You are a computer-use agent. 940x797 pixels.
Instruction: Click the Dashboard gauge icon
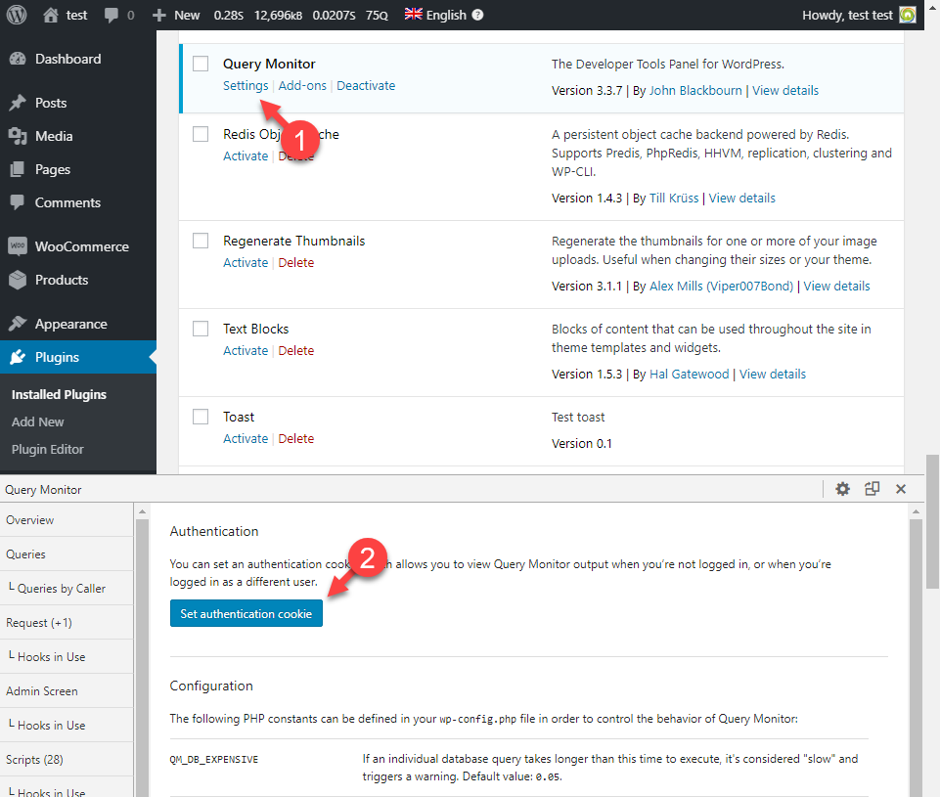(18, 59)
